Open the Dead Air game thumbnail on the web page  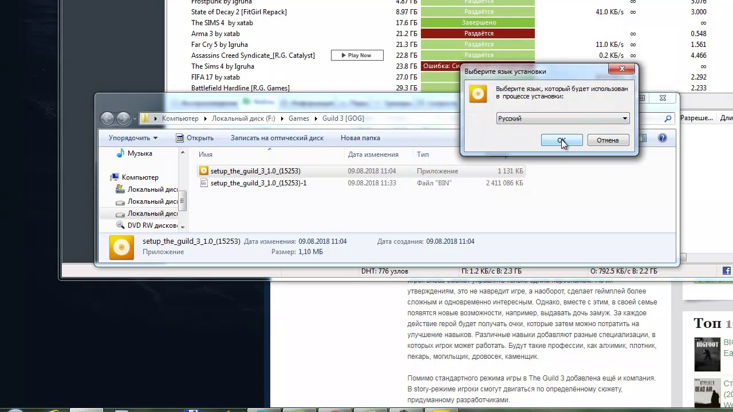pos(707,394)
